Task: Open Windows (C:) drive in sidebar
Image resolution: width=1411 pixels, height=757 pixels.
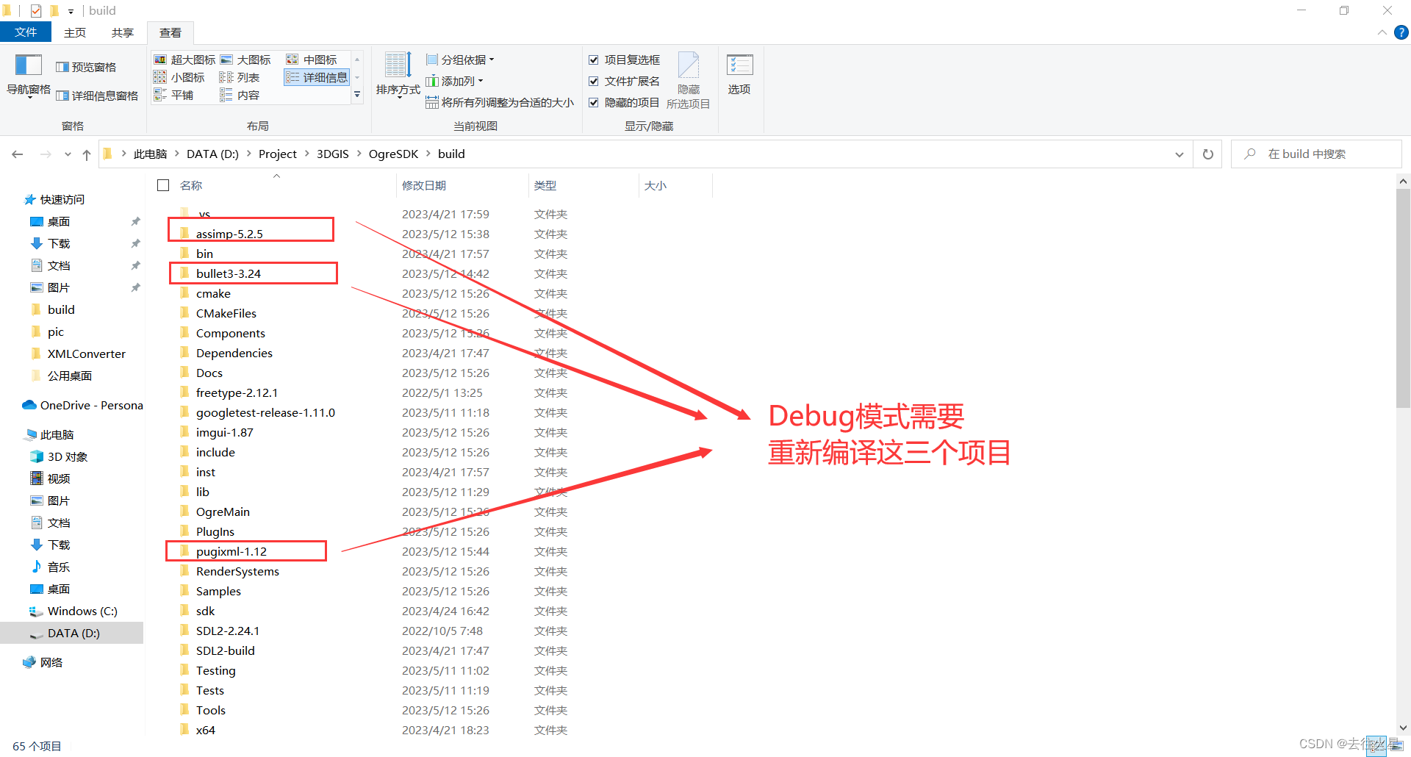Action: [73, 611]
